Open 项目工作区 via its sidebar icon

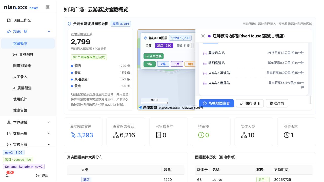[9, 20]
